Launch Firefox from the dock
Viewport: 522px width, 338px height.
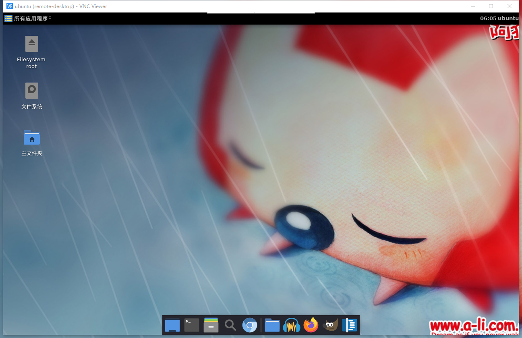pyautogui.click(x=311, y=325)
